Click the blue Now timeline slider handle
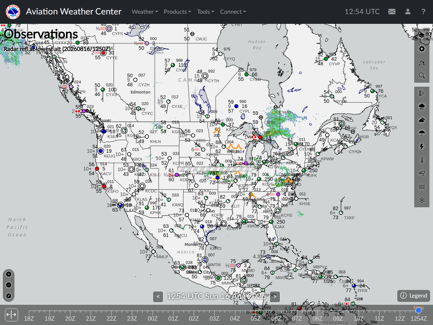The image size is (433, 325). pyautogui.click(x=419, y=310)
